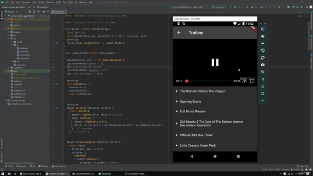The height and width of the screenshot is (176, 313).
Task: Open the Refactor menu
Action: click(50, 2)
